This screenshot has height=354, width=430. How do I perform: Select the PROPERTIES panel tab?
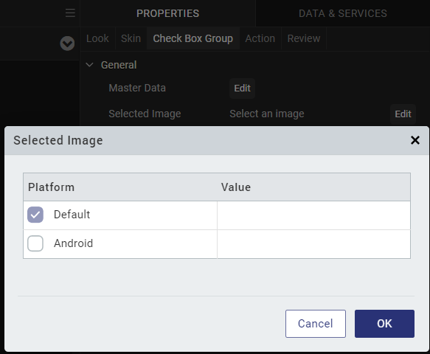[x=168, y=13]
